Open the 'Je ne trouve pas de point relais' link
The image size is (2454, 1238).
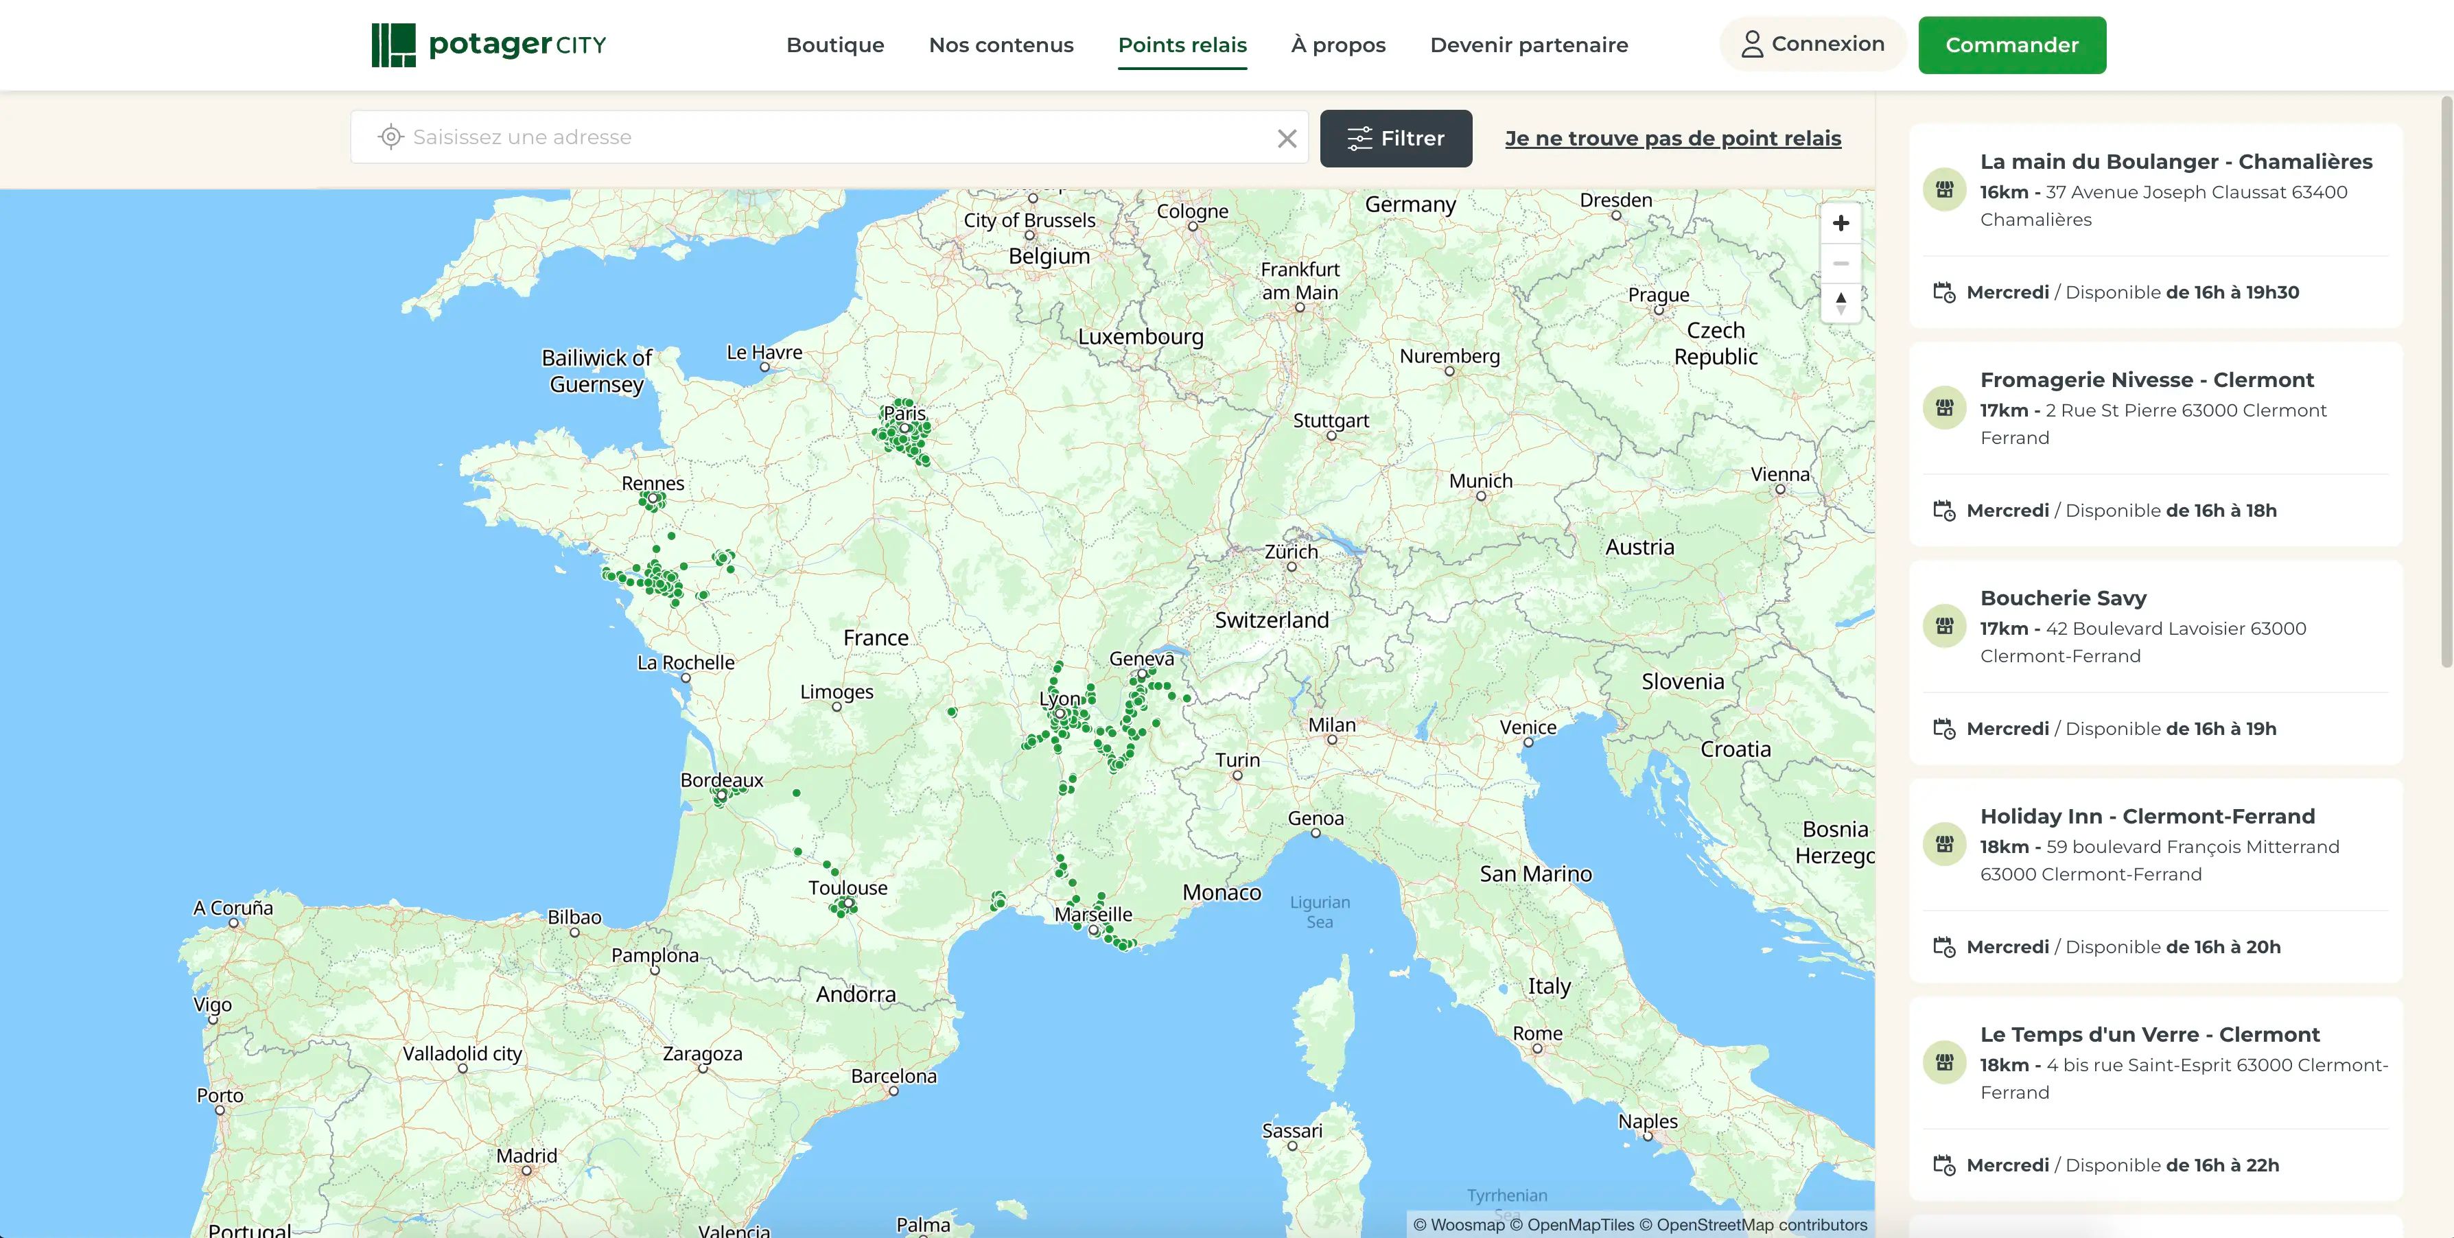(x=1673, y=138)
